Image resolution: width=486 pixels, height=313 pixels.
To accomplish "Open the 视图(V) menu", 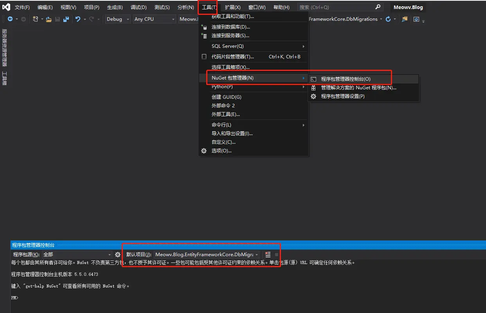I will tap(68, 7).
